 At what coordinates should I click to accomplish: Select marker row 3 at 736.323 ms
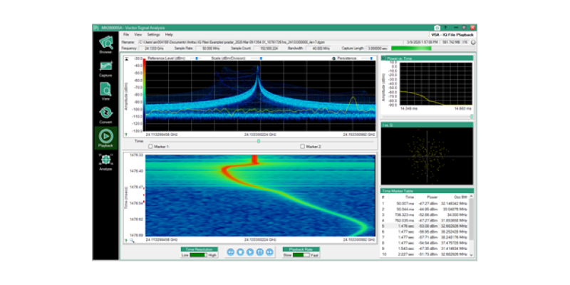coord(425,214)
